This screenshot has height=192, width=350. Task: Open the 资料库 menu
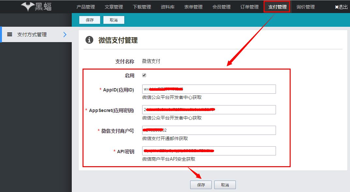point(167,7)
